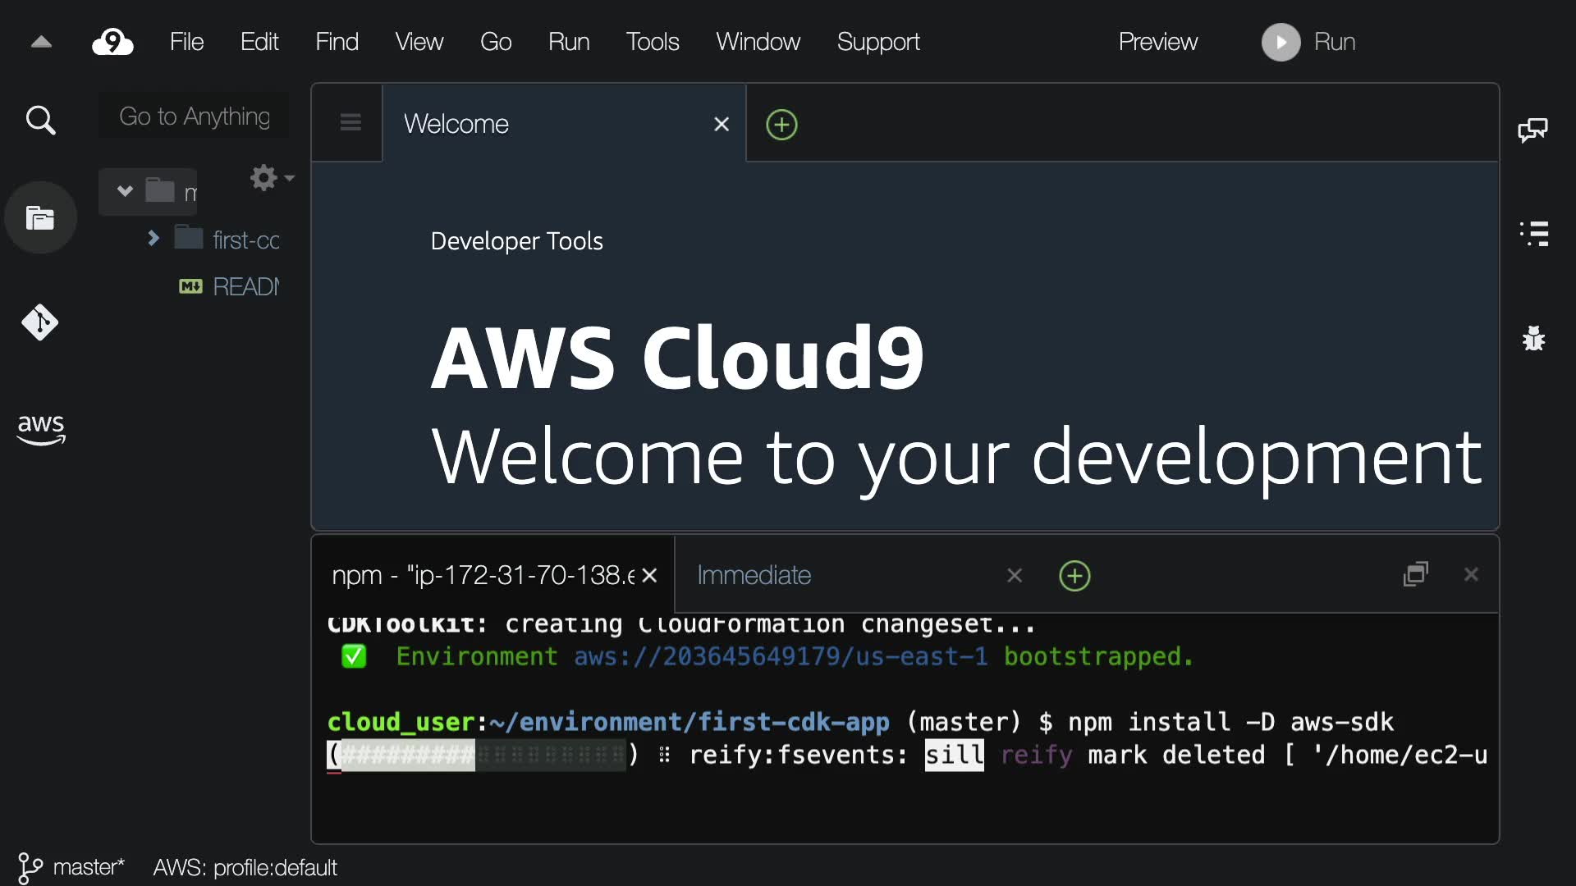Click the Run button
Viewport: 1576px width, 886px height.
point(1308,42)
